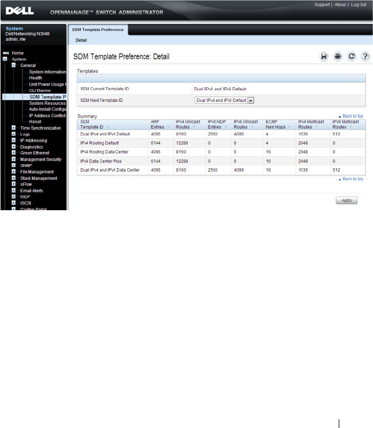Screen dimensions: 373x428
Task: Expand the IP Addressing node
Action: [13, 140]
